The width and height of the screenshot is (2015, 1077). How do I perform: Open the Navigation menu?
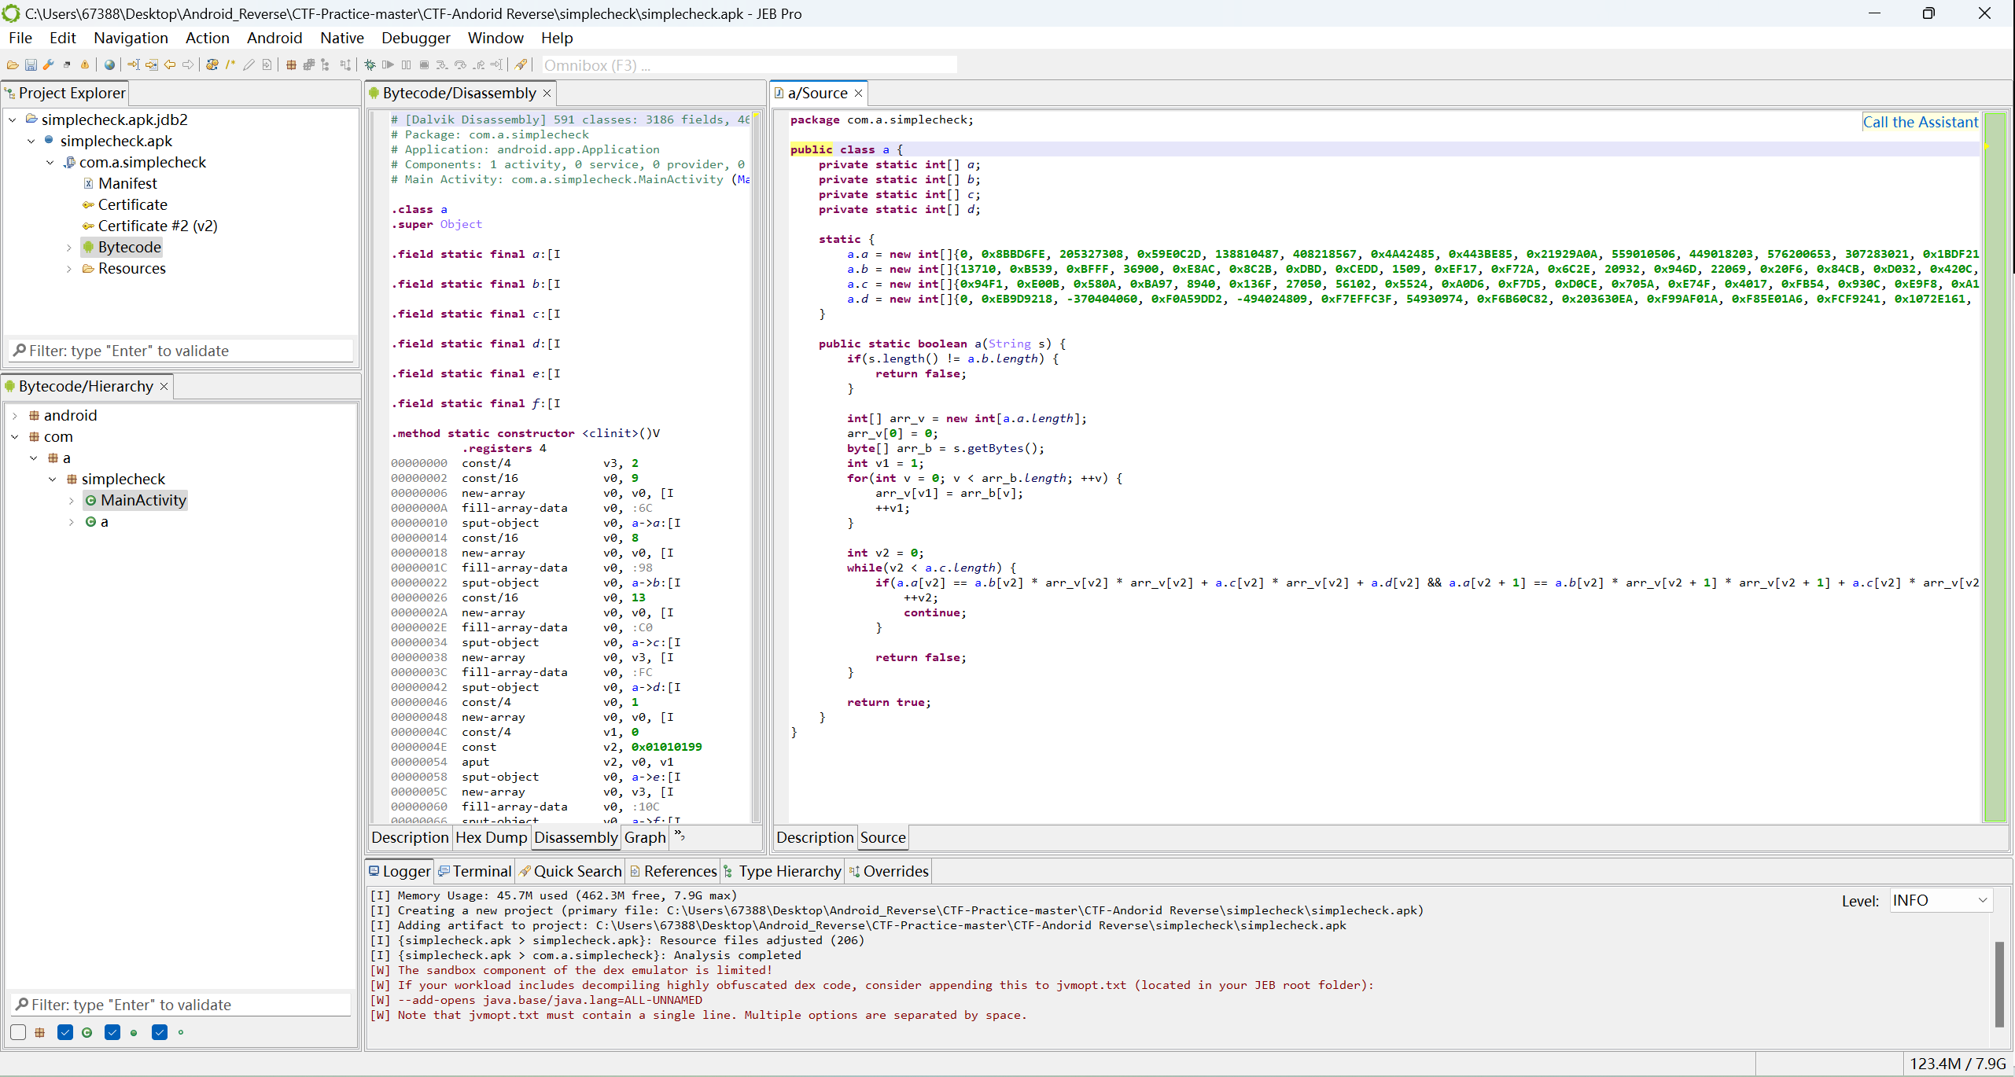click(x=131, y=38)
